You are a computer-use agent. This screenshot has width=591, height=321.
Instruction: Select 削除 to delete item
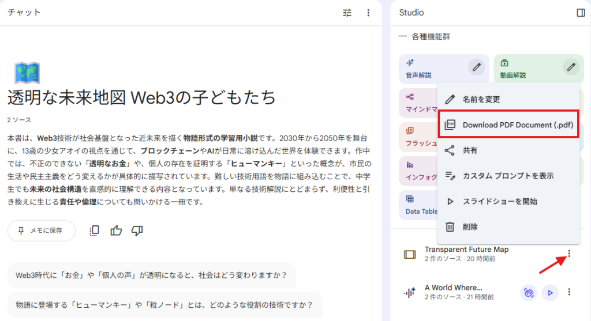tap(470, 227)
